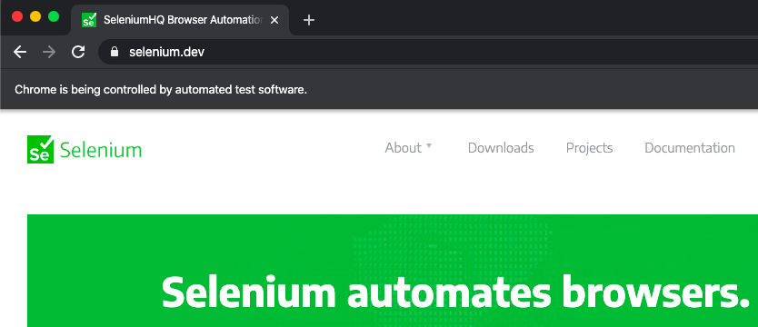
Task: Click the automated test software notice text
Action: pyautogui.click(x=161, y=89)
